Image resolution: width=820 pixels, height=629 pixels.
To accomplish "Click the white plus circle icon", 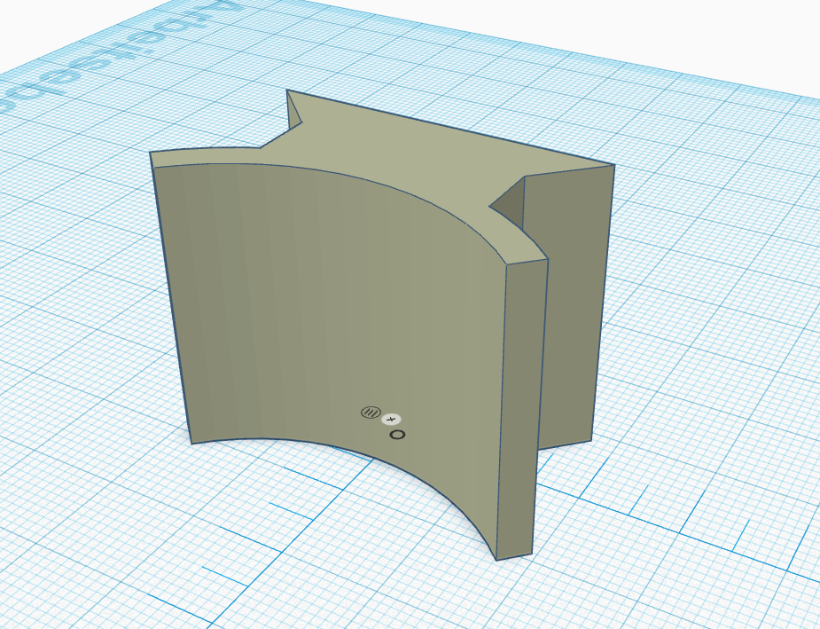I will 391,419.
